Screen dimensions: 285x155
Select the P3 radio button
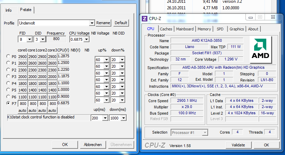point(8,76)
